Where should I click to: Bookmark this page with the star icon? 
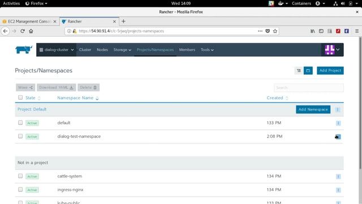[x=275, y=31]
